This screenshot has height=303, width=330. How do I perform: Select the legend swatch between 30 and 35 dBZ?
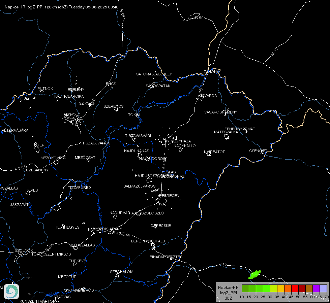tap(274, 288)
